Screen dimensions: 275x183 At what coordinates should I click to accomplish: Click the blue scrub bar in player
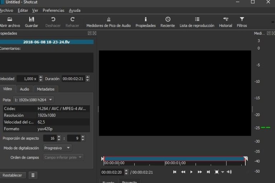[x=175, y=159]
